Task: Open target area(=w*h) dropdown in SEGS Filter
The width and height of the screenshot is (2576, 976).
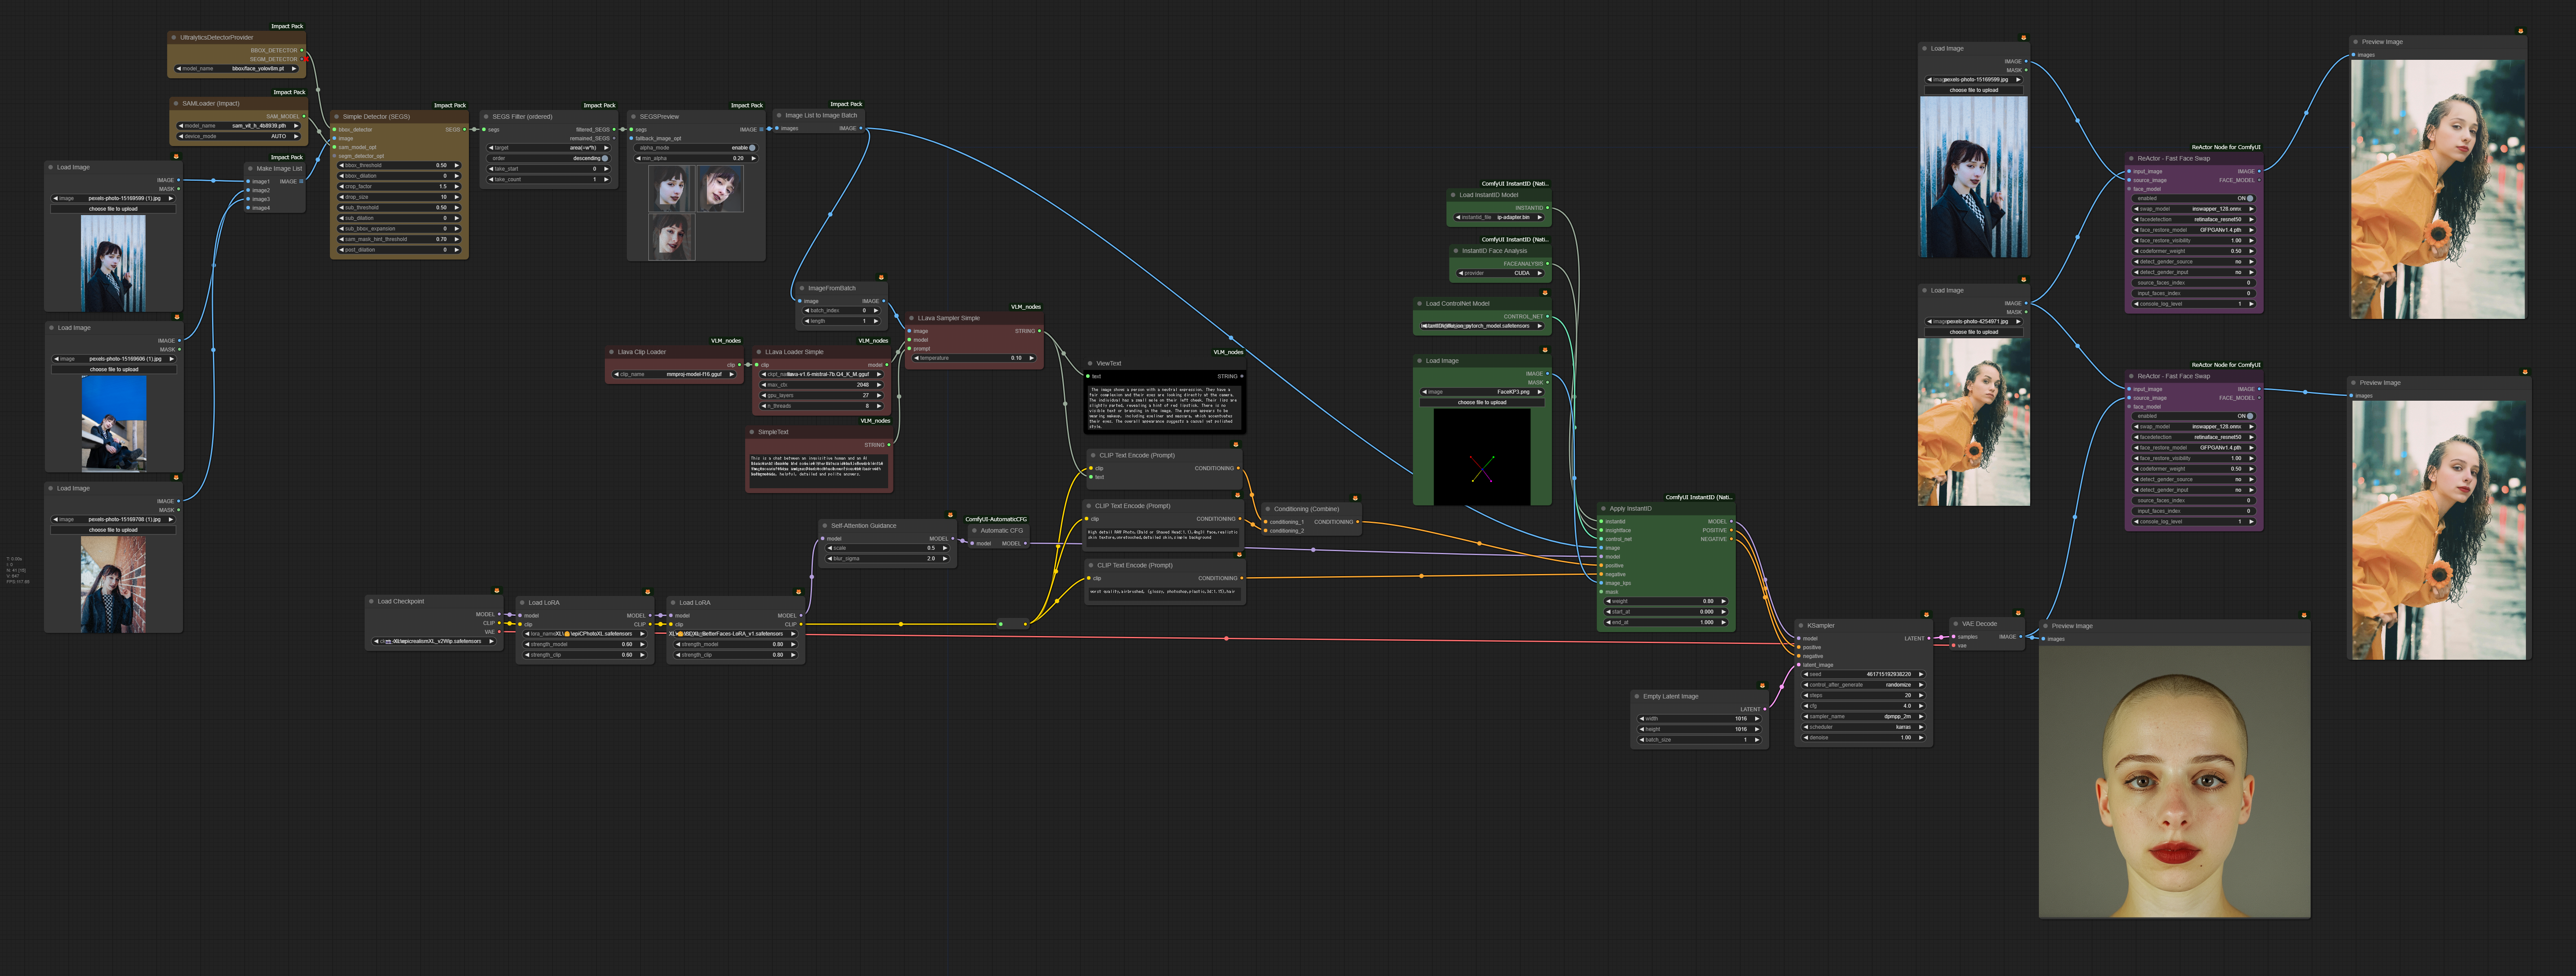Action: point(549,148)
